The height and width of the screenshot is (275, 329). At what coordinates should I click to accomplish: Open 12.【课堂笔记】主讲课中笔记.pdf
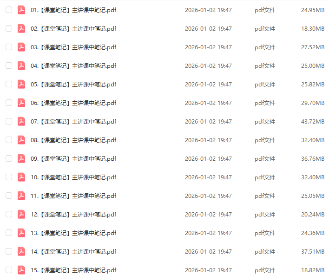point(73,214)
